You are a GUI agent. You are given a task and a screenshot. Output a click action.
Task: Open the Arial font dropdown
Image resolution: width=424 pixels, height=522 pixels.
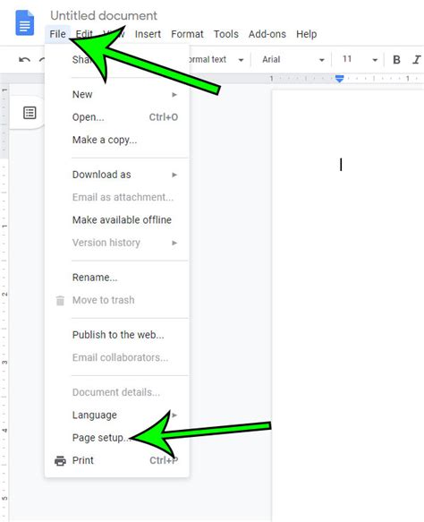[293, 60]
